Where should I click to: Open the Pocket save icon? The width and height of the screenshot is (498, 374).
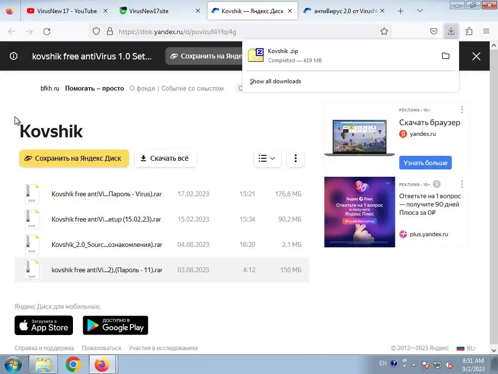pyautogui.click(x=433, y=32)
